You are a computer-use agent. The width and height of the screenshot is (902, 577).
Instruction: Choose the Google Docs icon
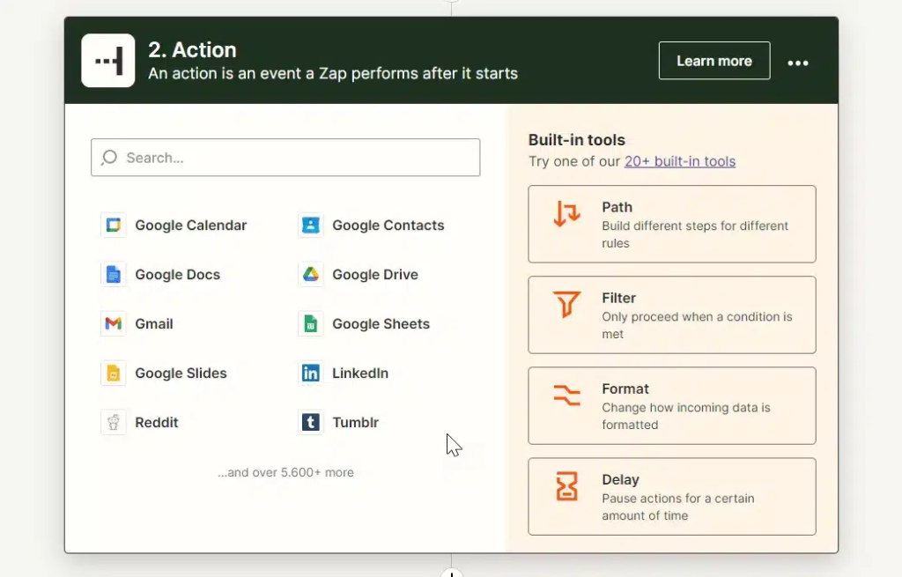pyautogui.click(x=113, y=275)
